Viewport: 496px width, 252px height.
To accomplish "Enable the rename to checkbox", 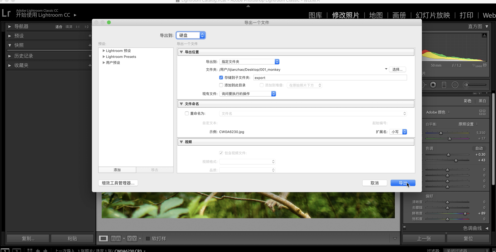I will point(187,113).
